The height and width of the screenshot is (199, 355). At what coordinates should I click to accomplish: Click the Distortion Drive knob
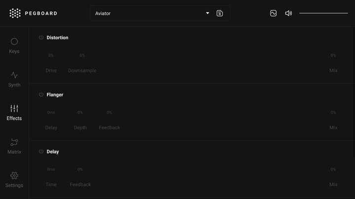tap(51, 57)
